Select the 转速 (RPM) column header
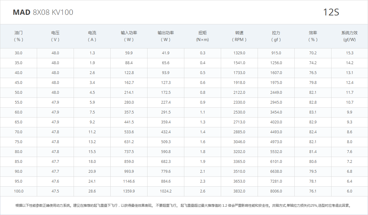368x215 pixels. (x=239, y=36)
